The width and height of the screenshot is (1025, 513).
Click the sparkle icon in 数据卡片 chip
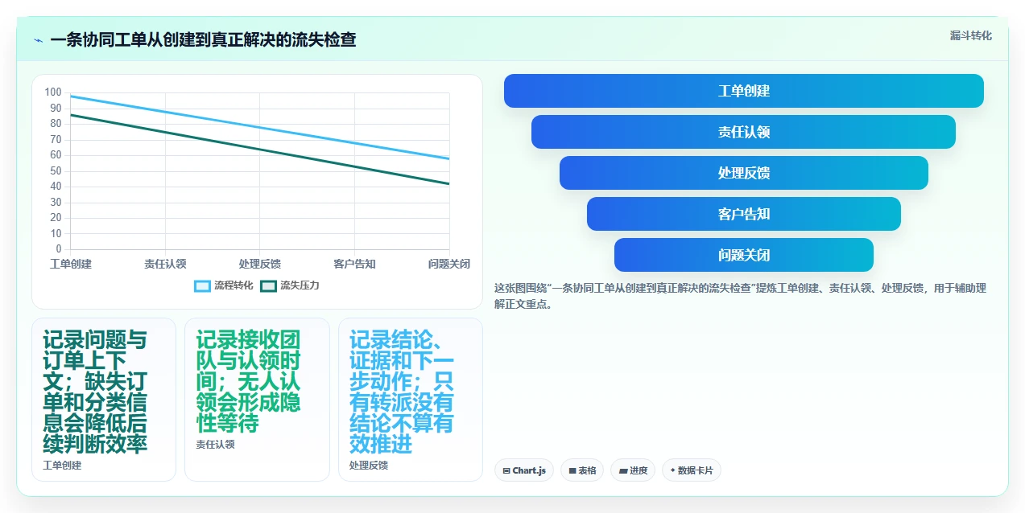(x=672, y=470)
